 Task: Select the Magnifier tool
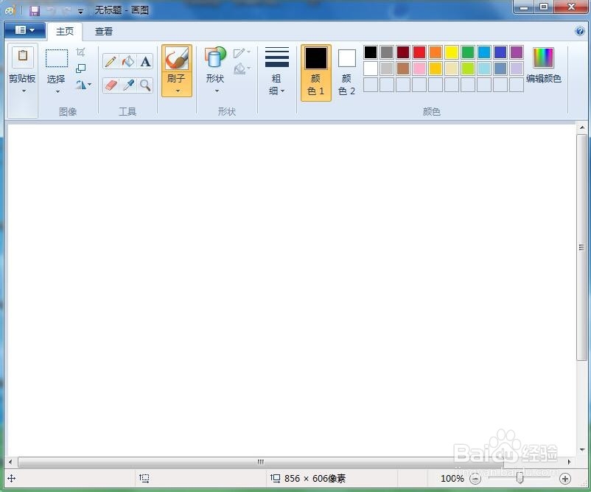(145, 85)
